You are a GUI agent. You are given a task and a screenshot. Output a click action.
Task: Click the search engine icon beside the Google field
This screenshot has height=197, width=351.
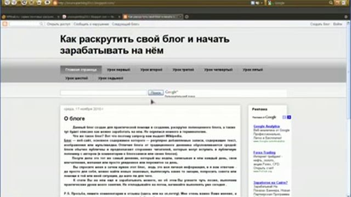[269, 3]
